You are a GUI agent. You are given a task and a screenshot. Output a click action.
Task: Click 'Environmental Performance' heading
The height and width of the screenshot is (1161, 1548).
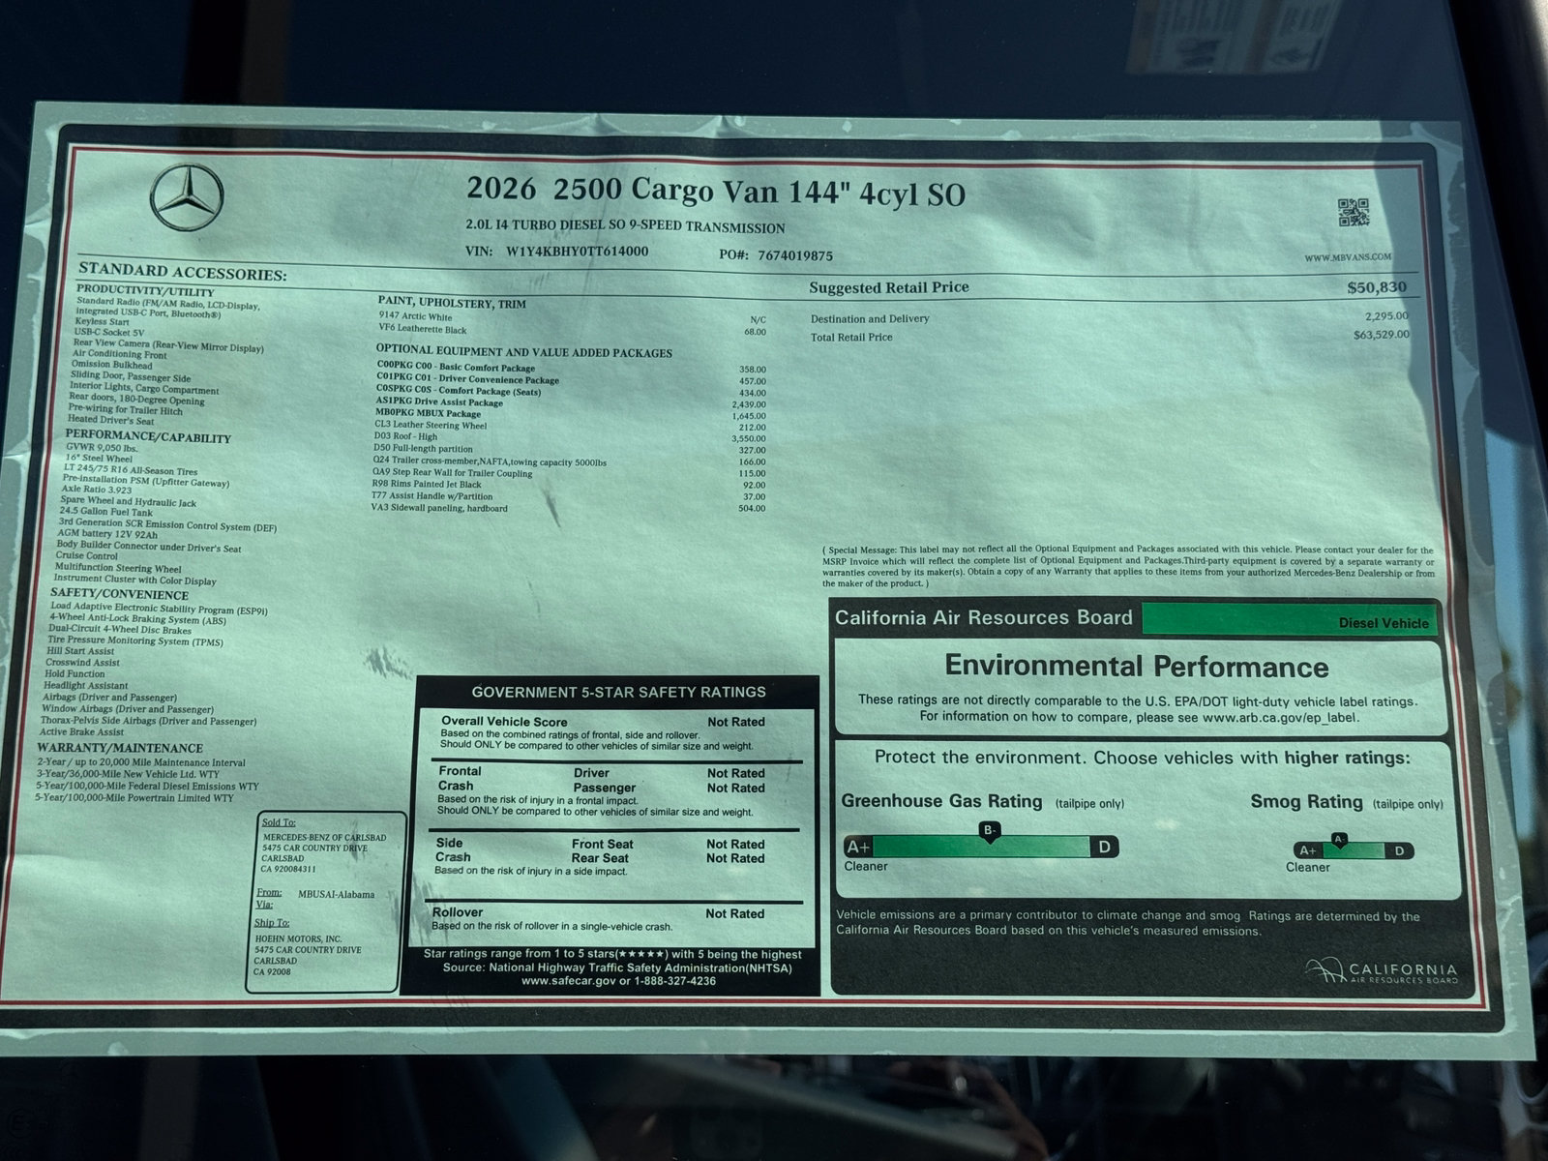[1137, 666]
